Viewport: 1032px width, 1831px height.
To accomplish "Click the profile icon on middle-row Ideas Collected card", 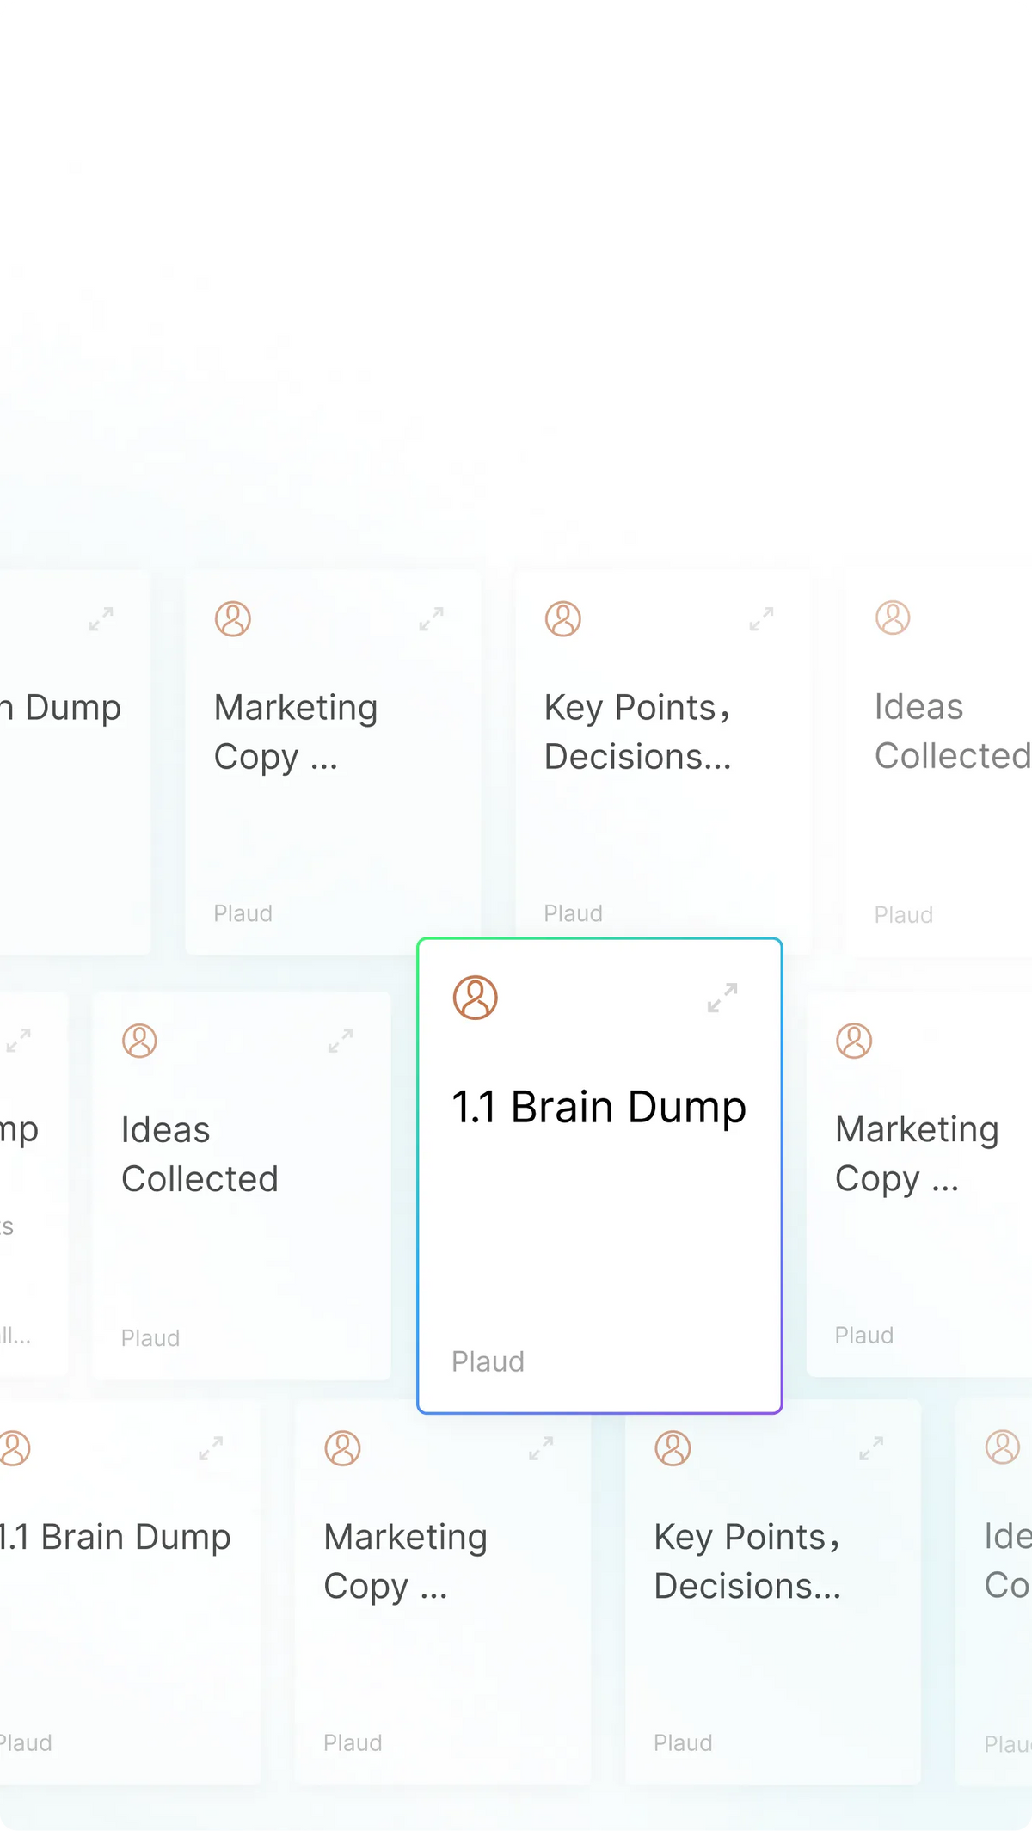I will (139, 1041).
